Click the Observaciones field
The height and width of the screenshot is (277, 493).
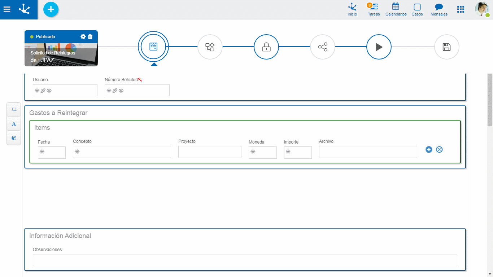(x=245, y=260)
